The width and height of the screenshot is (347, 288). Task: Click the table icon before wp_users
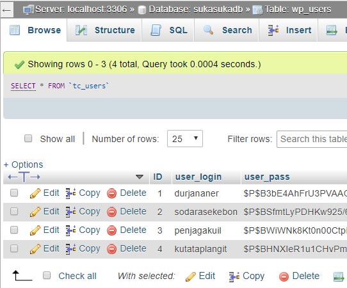(257, 10)
